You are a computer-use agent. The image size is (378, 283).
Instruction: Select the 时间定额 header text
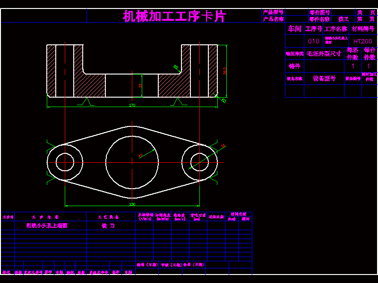pyautogui.click(x=239, y=214)
